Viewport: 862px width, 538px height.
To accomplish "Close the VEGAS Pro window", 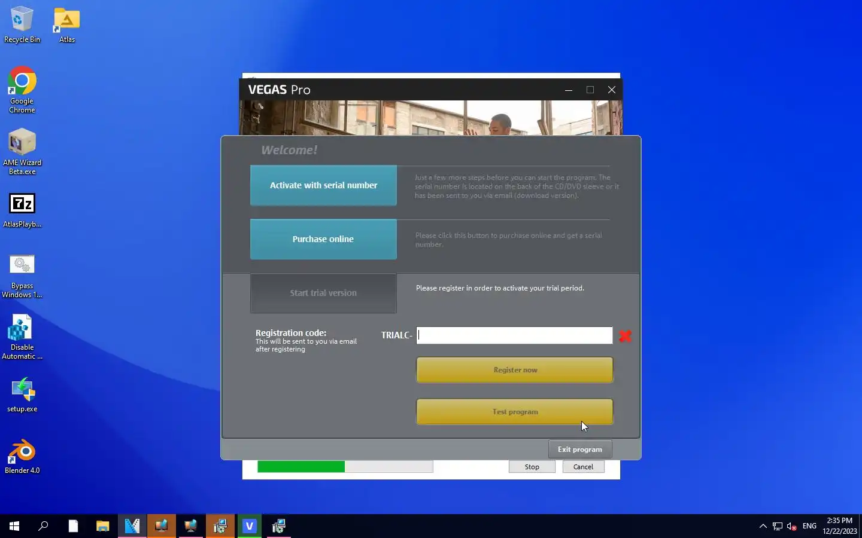I will (612, 90).
